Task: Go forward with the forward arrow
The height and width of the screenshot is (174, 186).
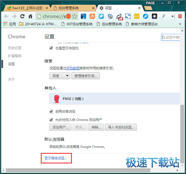Action: (14, 16)
